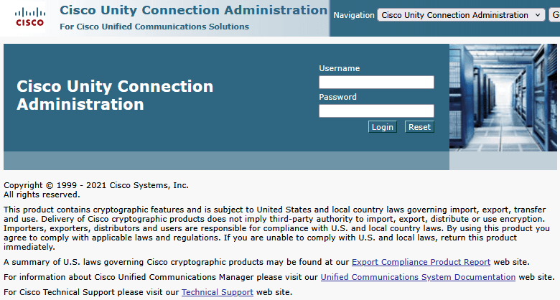
Task: Click the Username label text
Action: pos(339,68)
